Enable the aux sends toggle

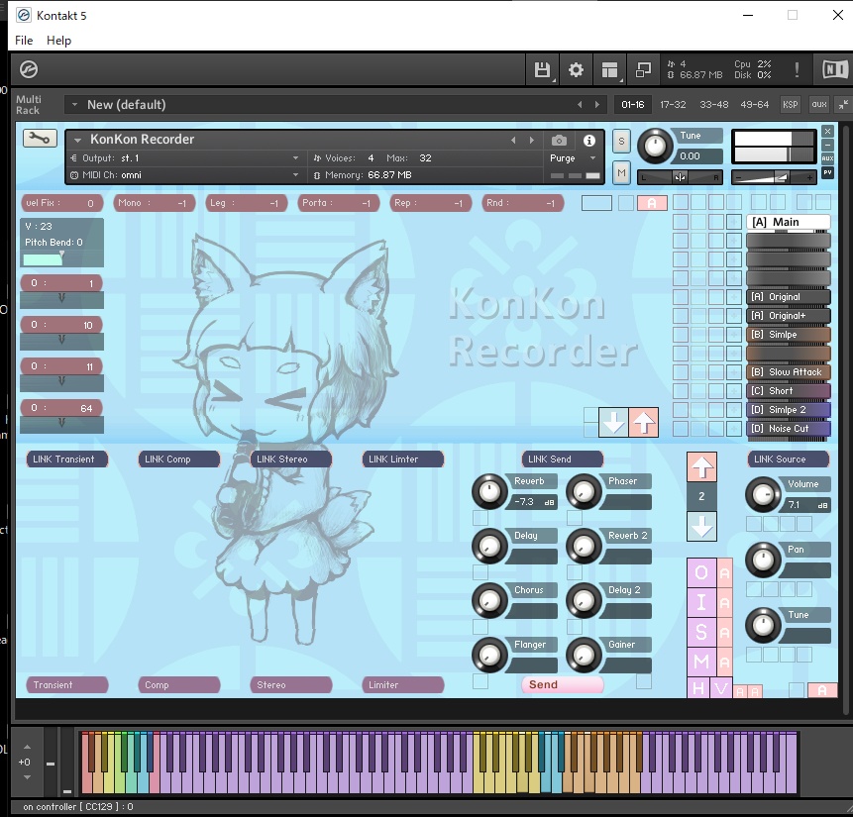coord(817,104)
